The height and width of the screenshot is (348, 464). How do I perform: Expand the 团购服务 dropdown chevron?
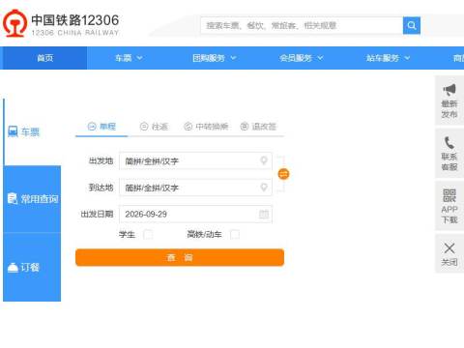(x=233, y=58)
